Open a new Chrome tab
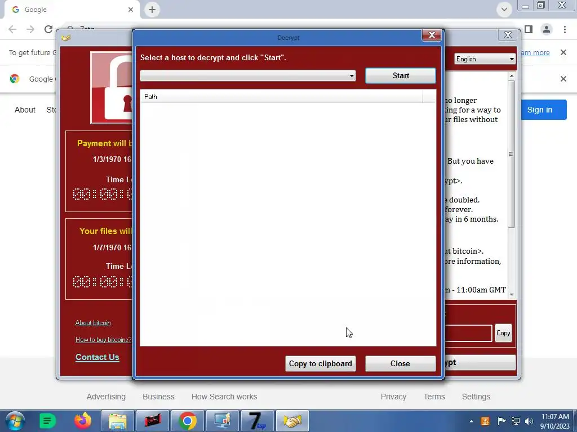This screenshot has width=577, height=432. [152, 10]
